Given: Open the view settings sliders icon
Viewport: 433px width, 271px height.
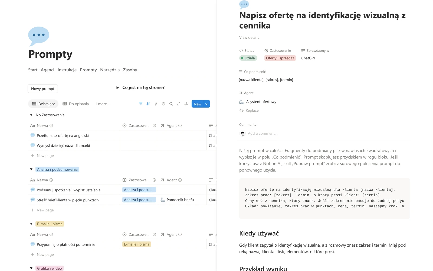Looking at the screenshot, I should click(186, 104).
